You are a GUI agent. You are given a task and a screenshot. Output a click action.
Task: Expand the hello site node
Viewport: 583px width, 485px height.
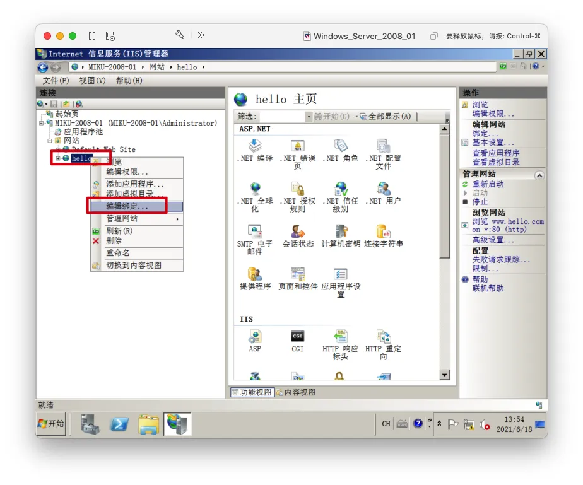point(58,158)
